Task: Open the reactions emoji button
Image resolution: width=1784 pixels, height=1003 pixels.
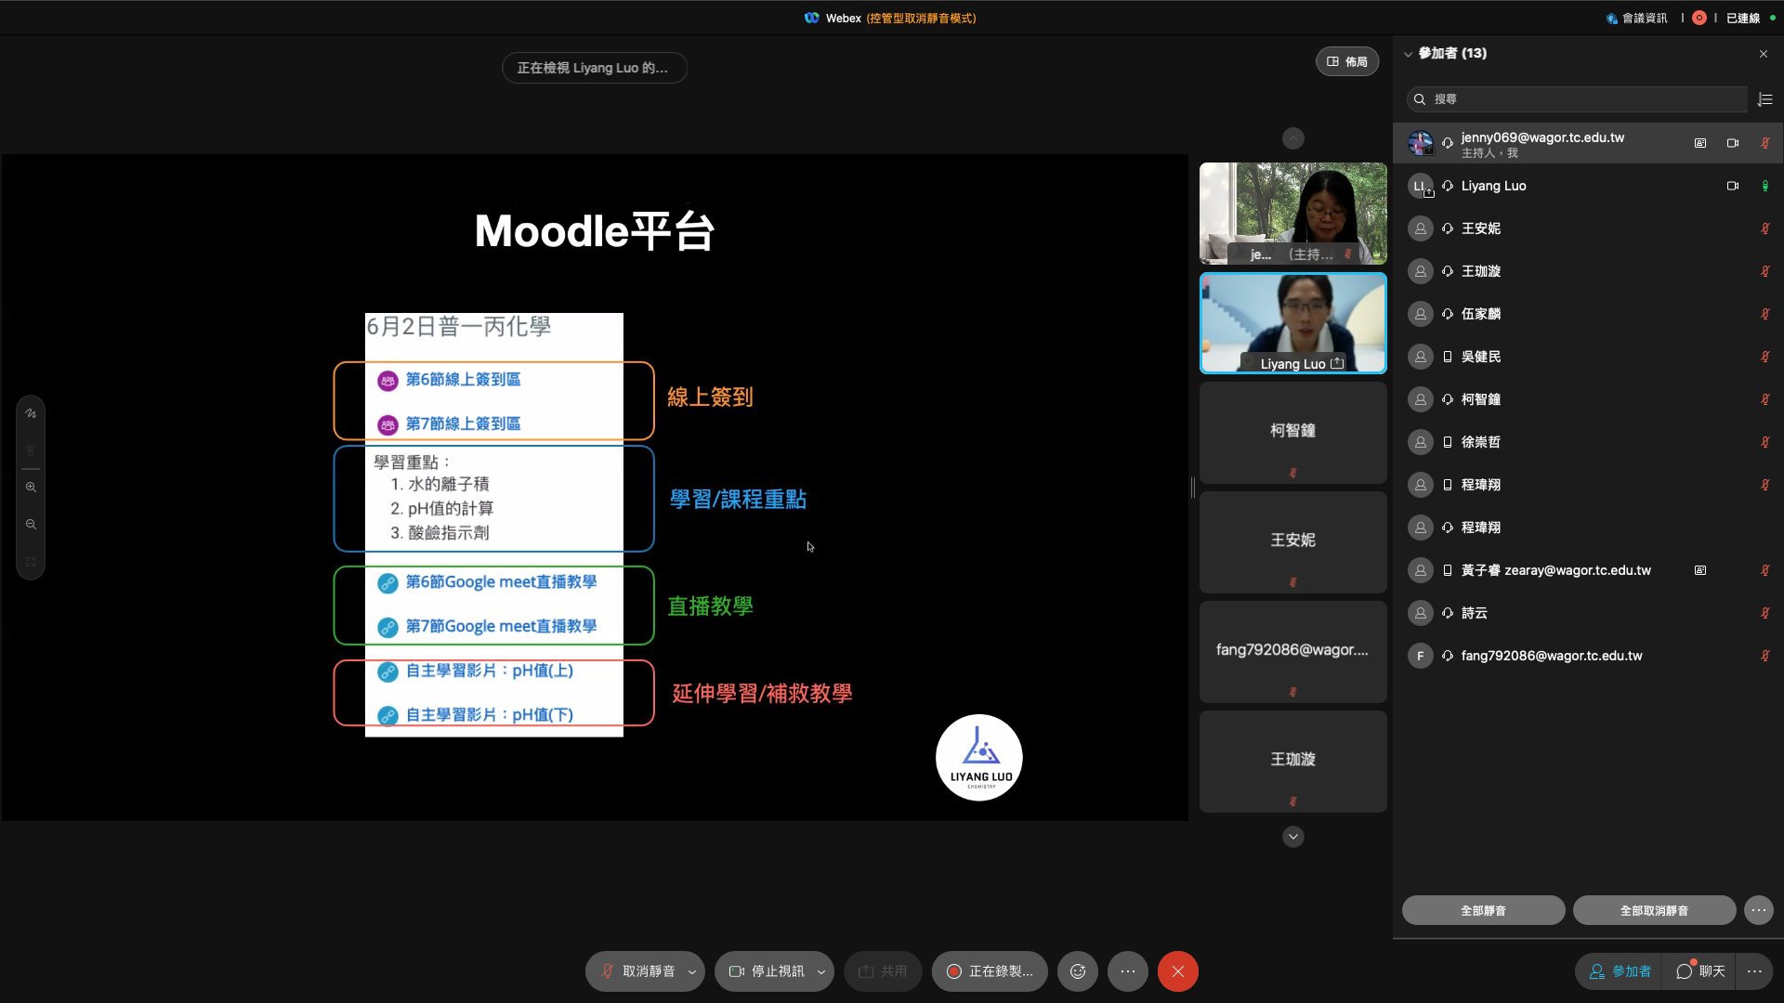Action: pyautogui.click(x=1078, y=971)
